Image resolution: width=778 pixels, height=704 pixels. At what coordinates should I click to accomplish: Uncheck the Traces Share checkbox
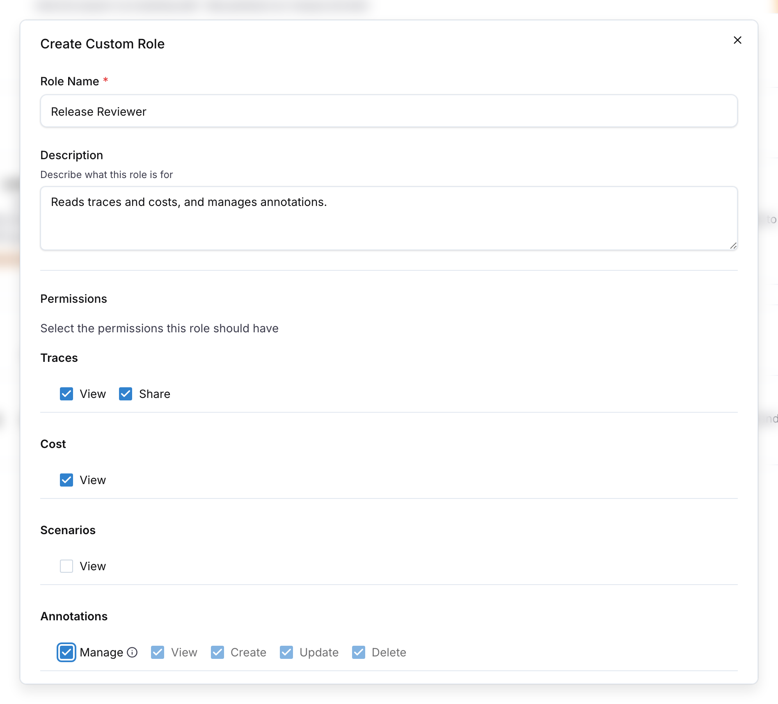click(126, 394)
